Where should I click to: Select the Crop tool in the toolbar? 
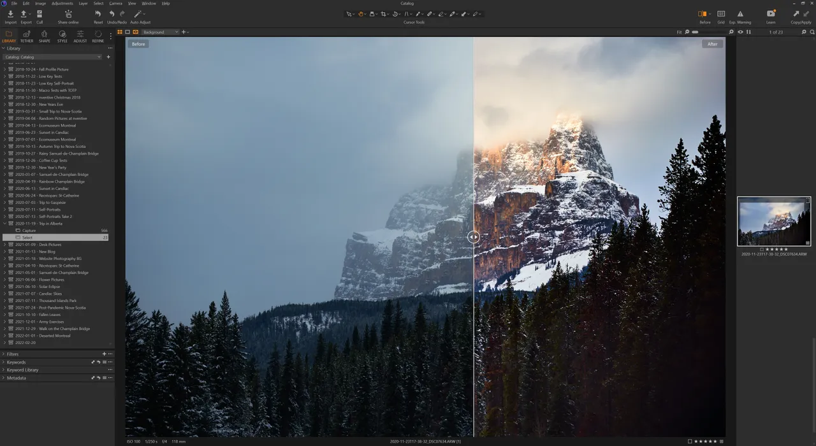pyautogui.click(x=384, y=13)
